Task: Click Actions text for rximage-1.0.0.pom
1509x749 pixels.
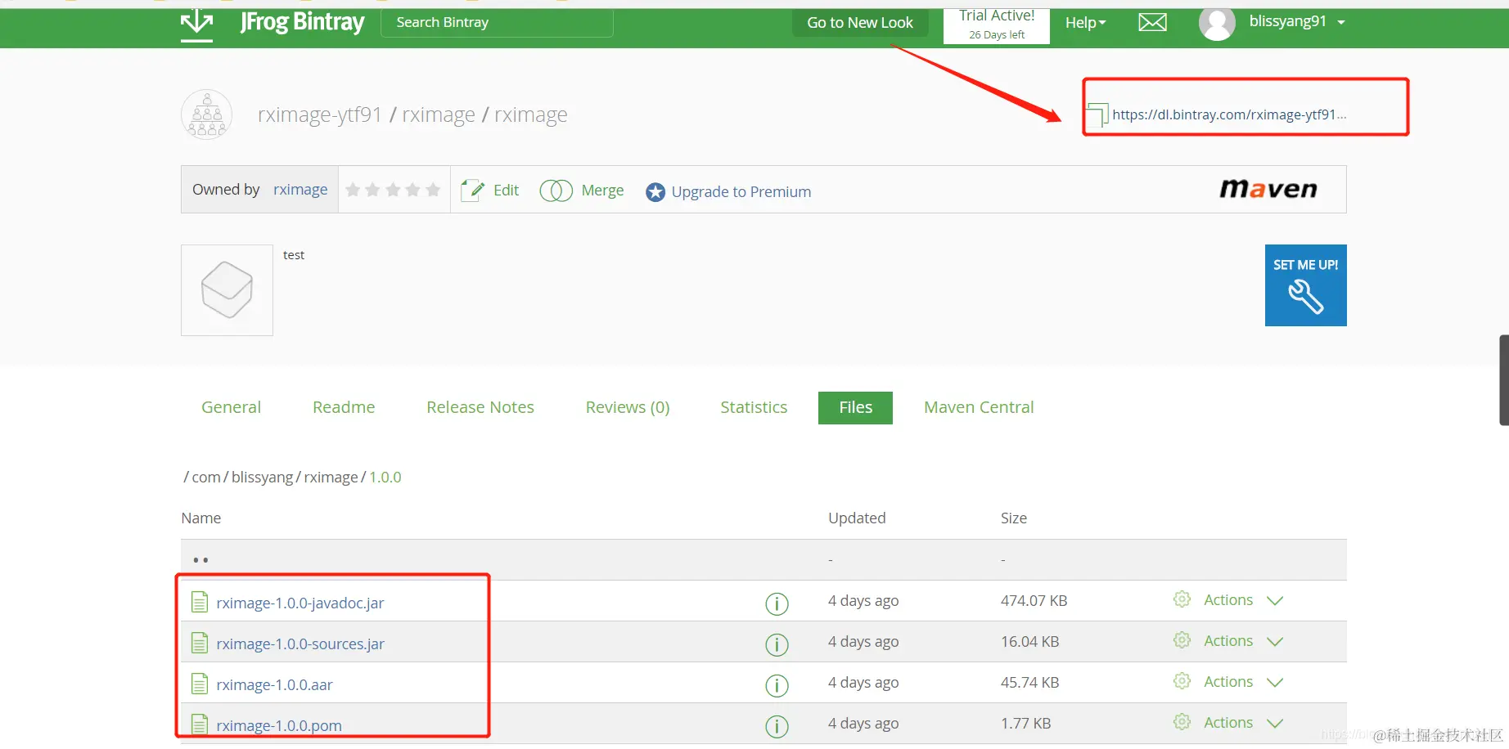Action: point(1228,723)
